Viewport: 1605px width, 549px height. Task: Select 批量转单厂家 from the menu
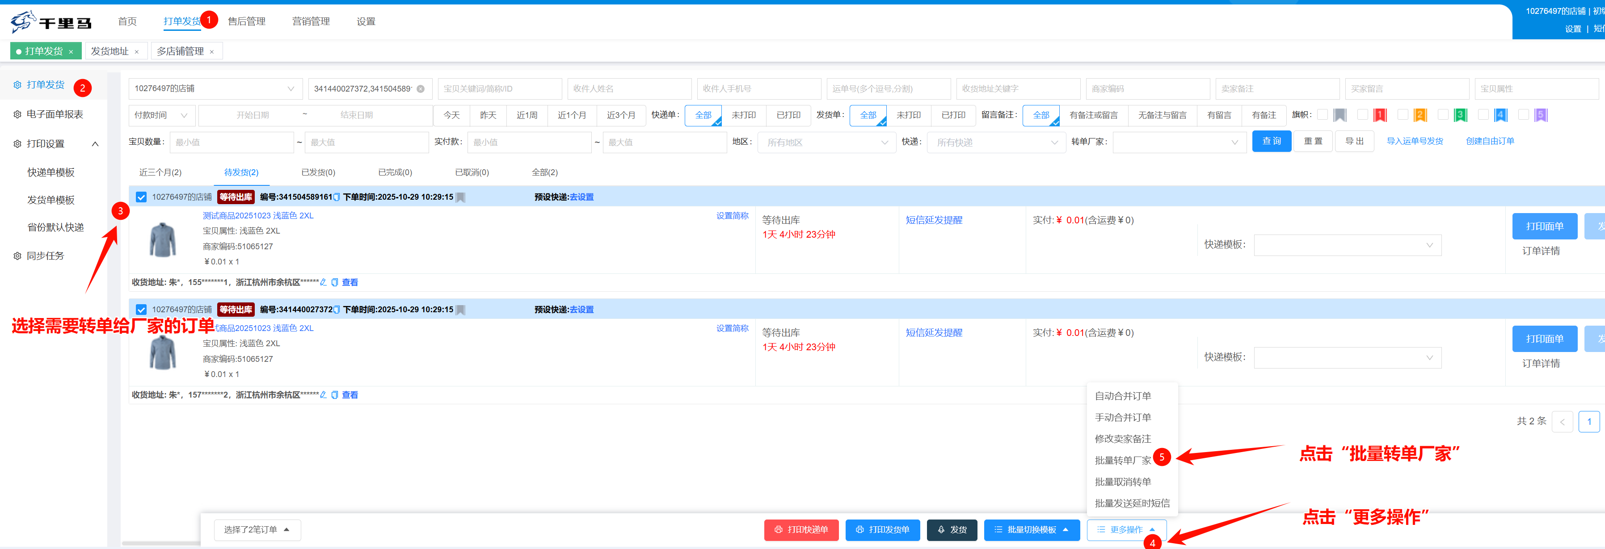[x=1122, y=460]
